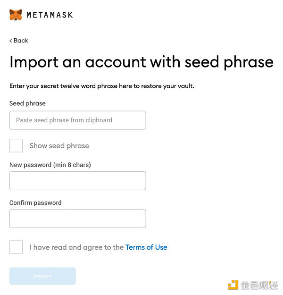The image size is (283, 295).
Task: Focus the New password input field
Action: click(x=78, y=181)
